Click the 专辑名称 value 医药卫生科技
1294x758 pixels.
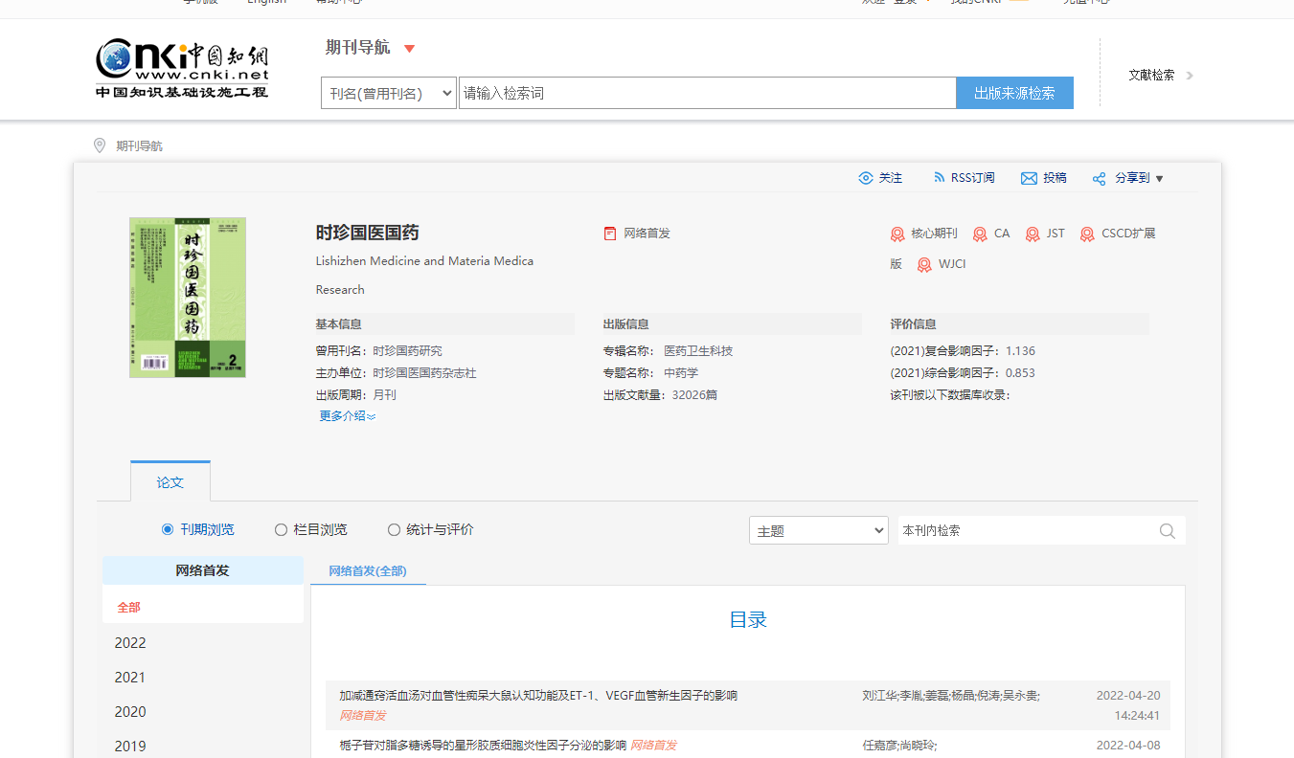(698, 351)
